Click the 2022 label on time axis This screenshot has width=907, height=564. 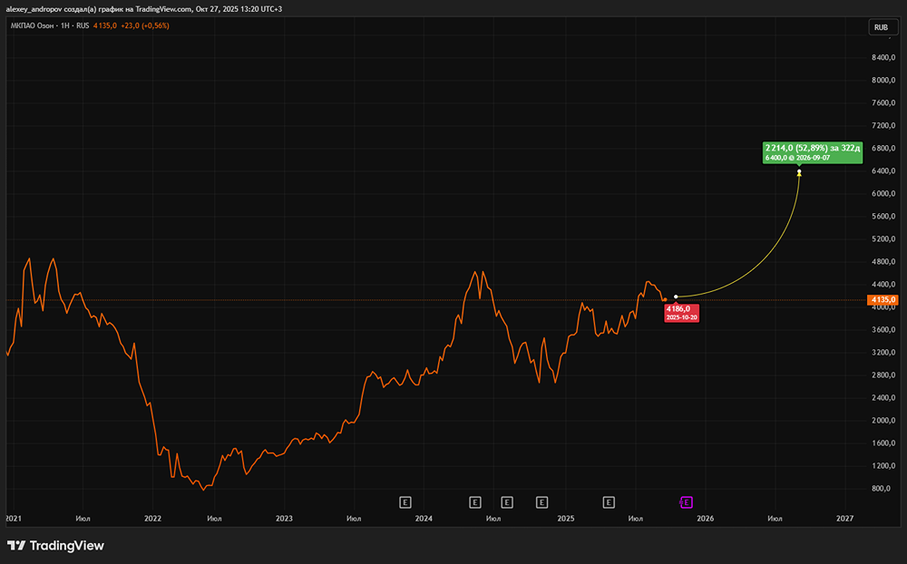(152, 519)
